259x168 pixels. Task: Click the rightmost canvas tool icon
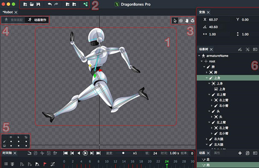point(193,21)
